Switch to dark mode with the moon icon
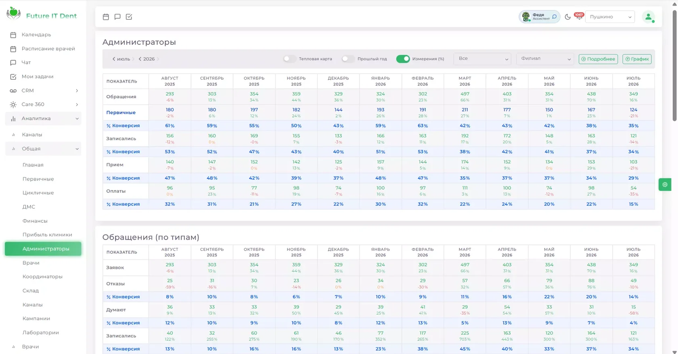Image resolution: width=678 pixels, height=354 pixels. tap(567, 17)
